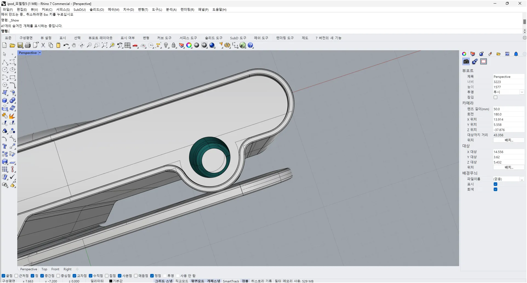Click the black 기본값 layer swatch
The height and width of the screenshot is (283, 527).
111,281
